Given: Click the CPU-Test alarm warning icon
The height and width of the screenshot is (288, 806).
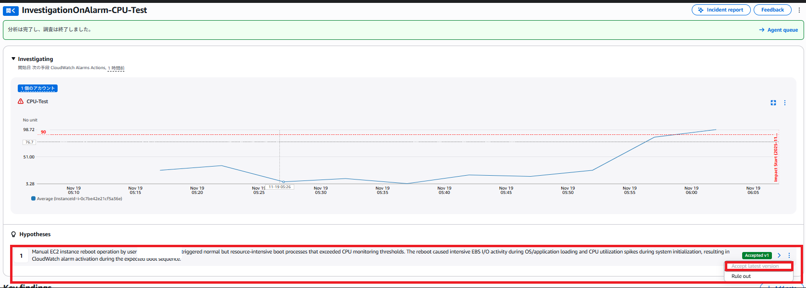Looking at the screenshot, I should 21,101.
